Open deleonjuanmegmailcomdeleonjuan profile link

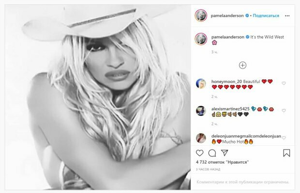pos(246,136)
